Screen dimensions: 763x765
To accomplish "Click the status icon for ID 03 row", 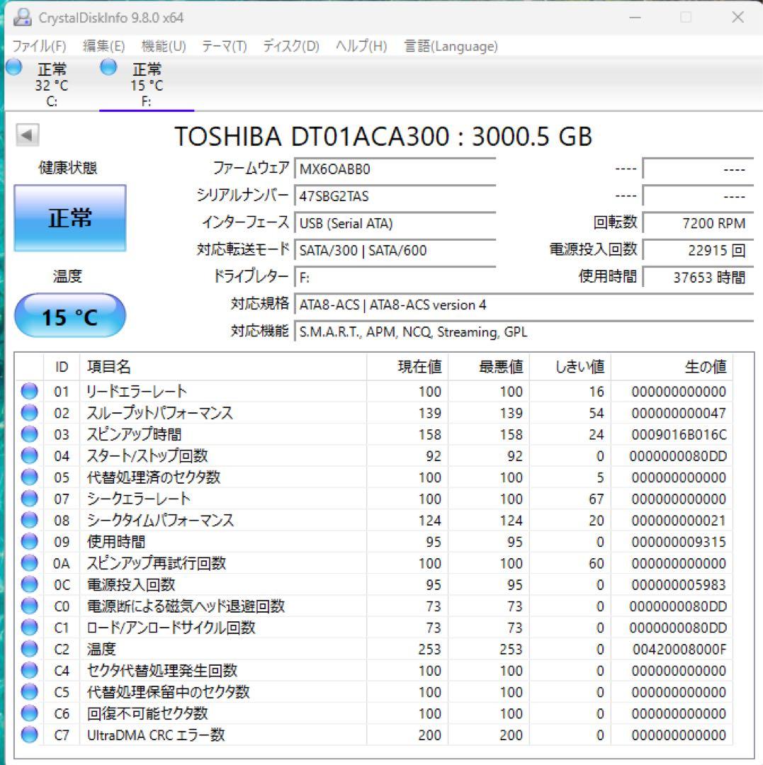I will [30, 434].
